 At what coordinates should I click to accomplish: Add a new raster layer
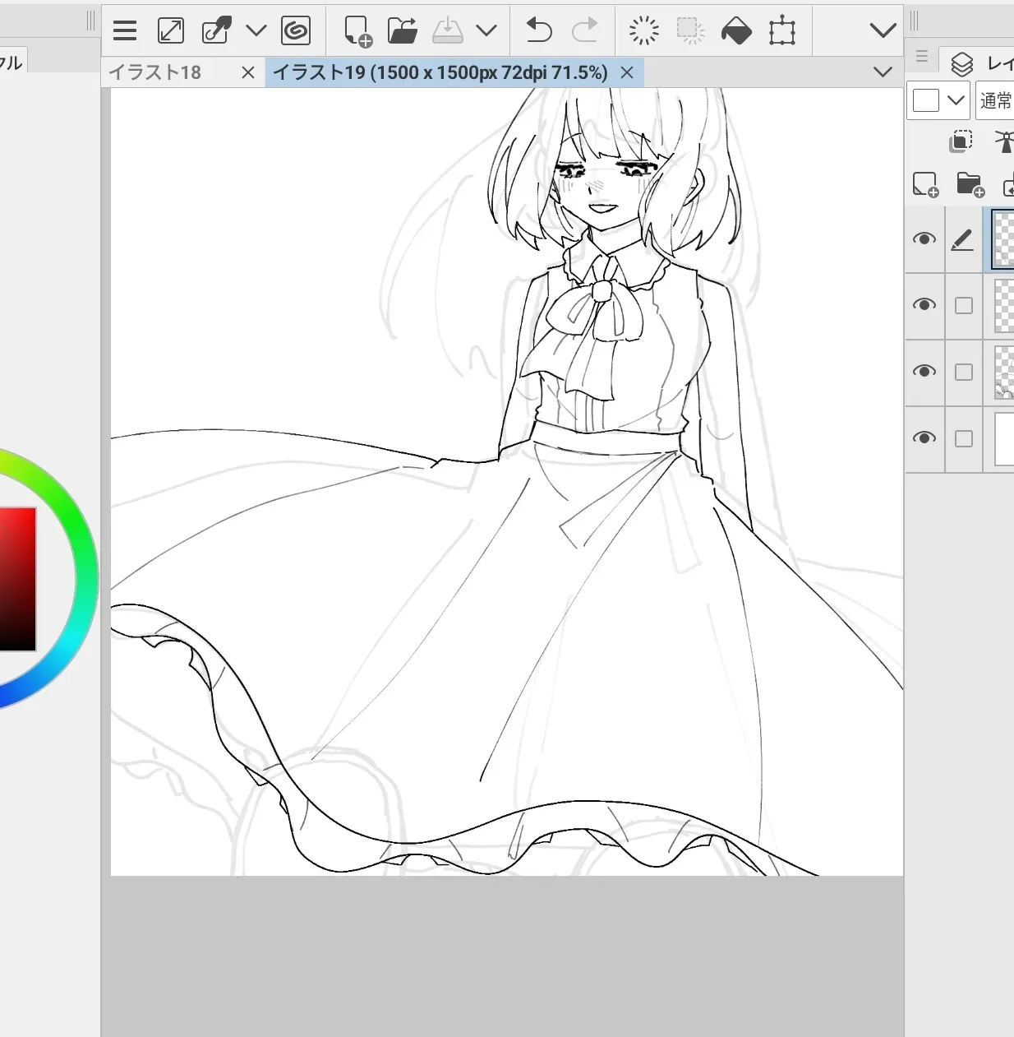click(925, 185)
